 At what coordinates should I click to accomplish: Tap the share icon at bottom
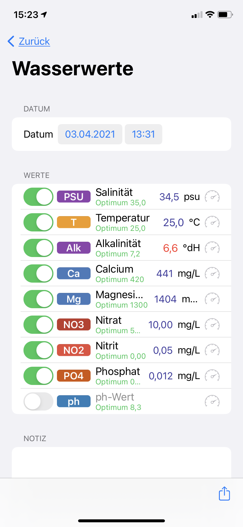pos(224,493)
